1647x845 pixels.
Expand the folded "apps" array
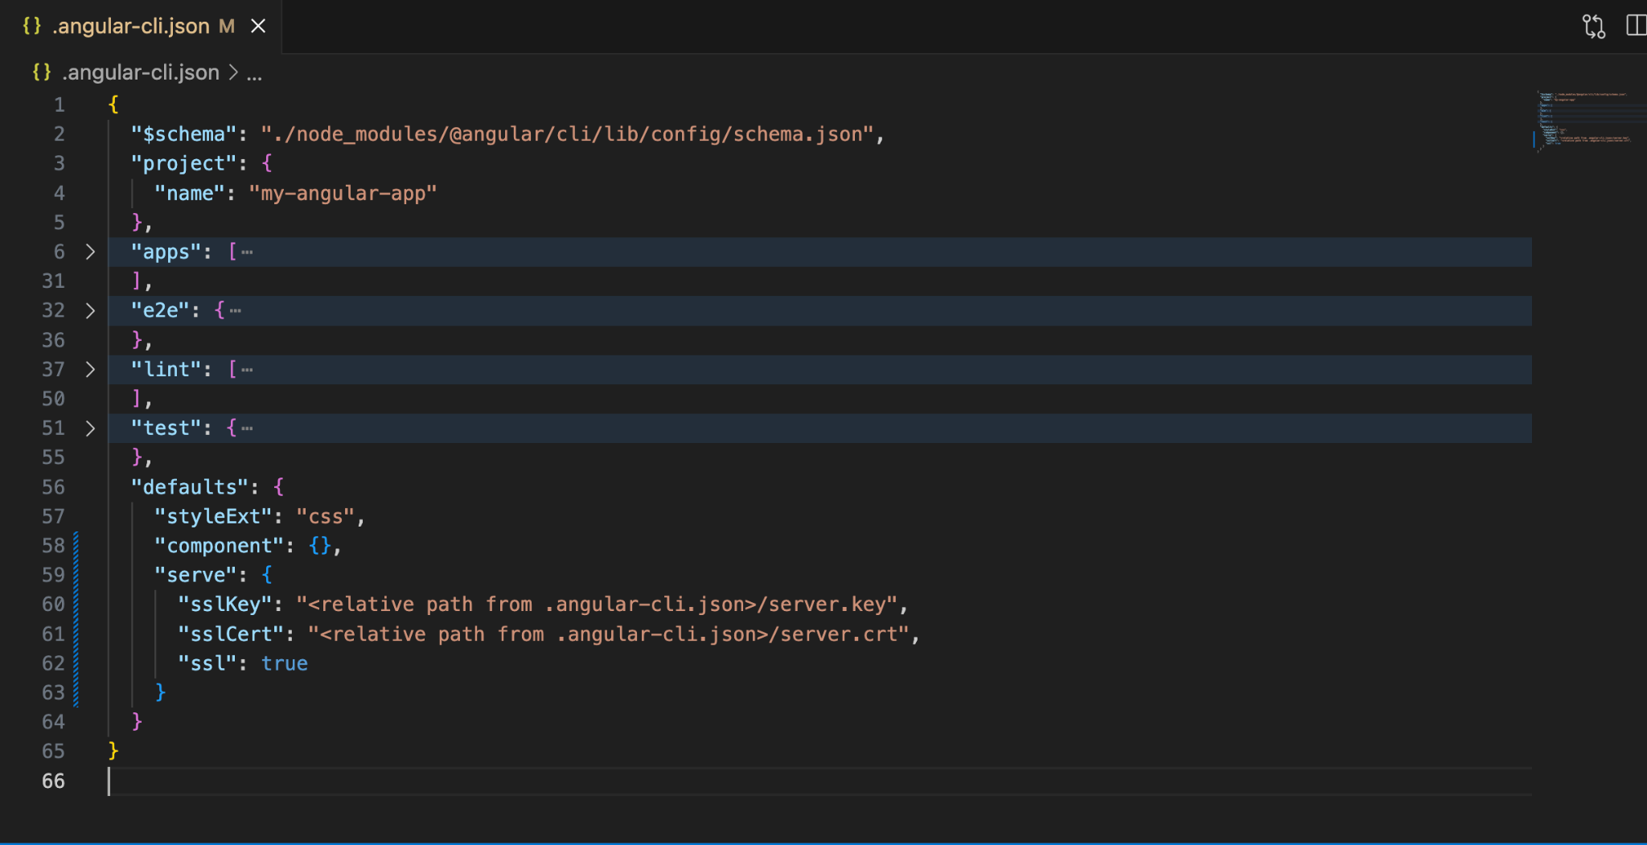tap(90, 252)
